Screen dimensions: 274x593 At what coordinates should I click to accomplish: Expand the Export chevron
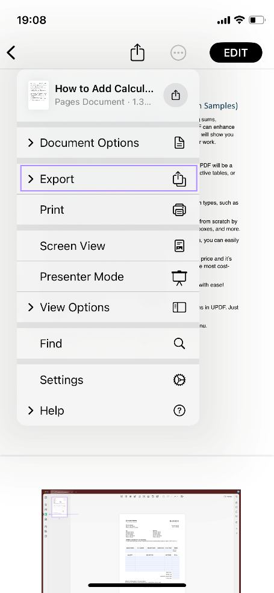pyautogui.click(x=31, y=179)
